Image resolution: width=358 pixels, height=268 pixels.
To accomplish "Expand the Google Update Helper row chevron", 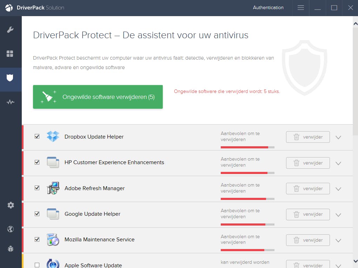I will click(x=338, y=215).
